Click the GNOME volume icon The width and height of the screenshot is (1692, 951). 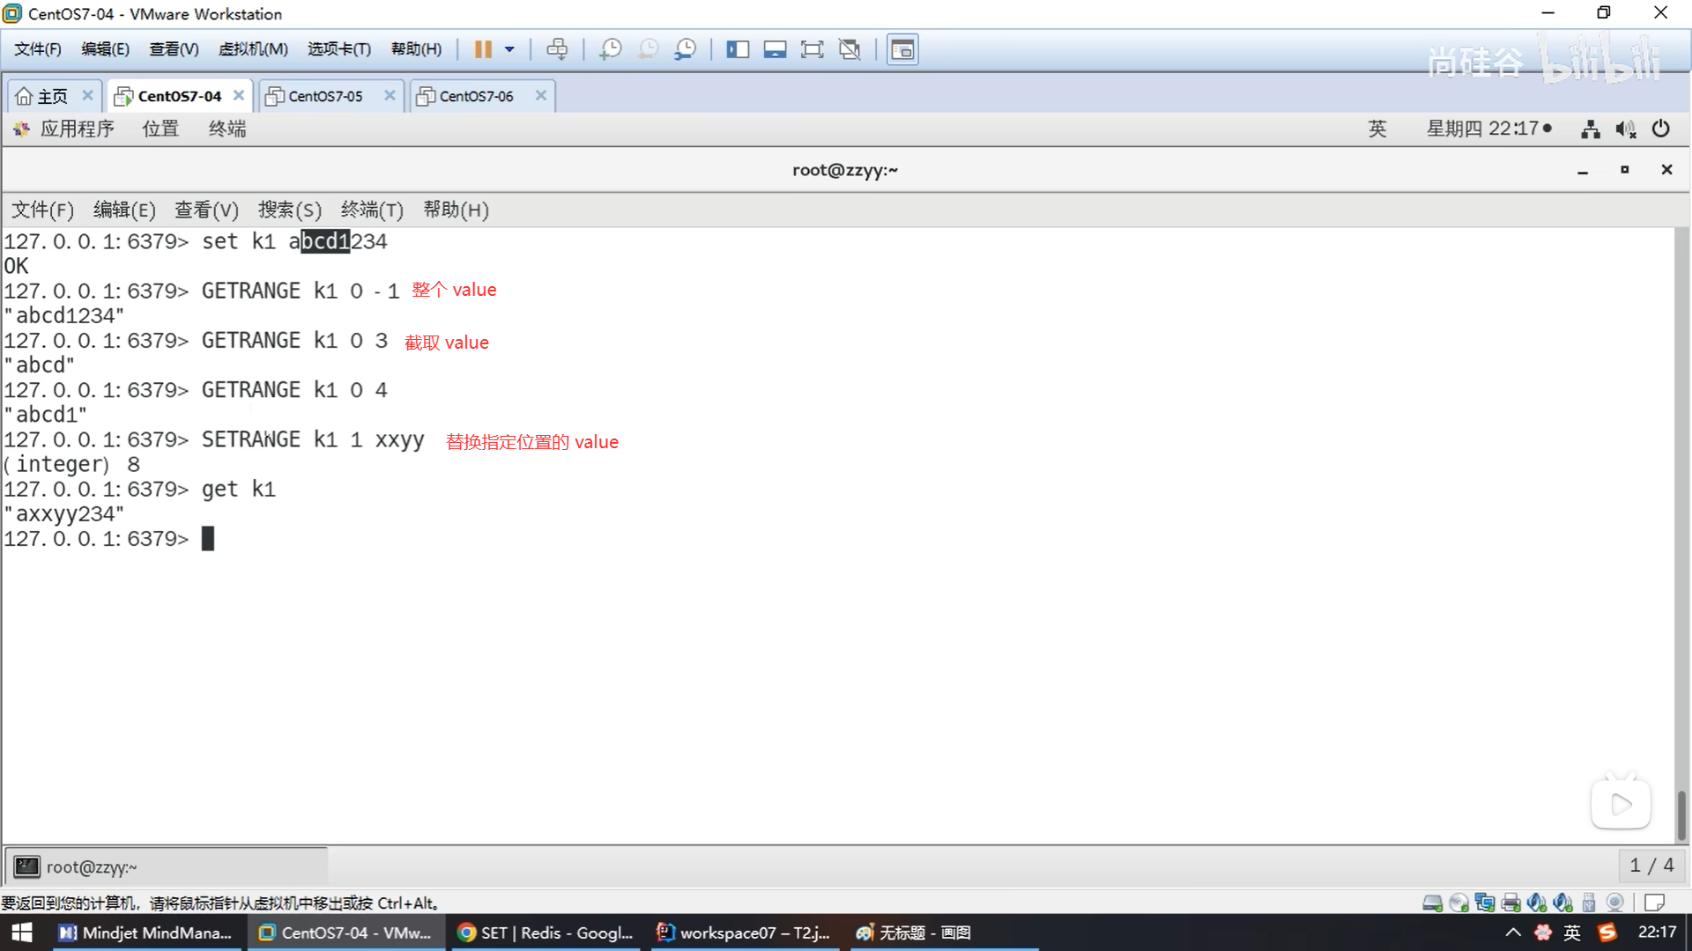(x=1625, y=129)
